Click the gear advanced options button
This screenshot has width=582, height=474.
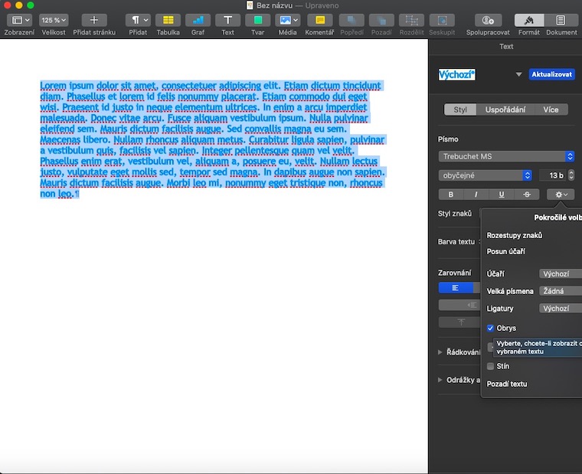click(561, 195)
